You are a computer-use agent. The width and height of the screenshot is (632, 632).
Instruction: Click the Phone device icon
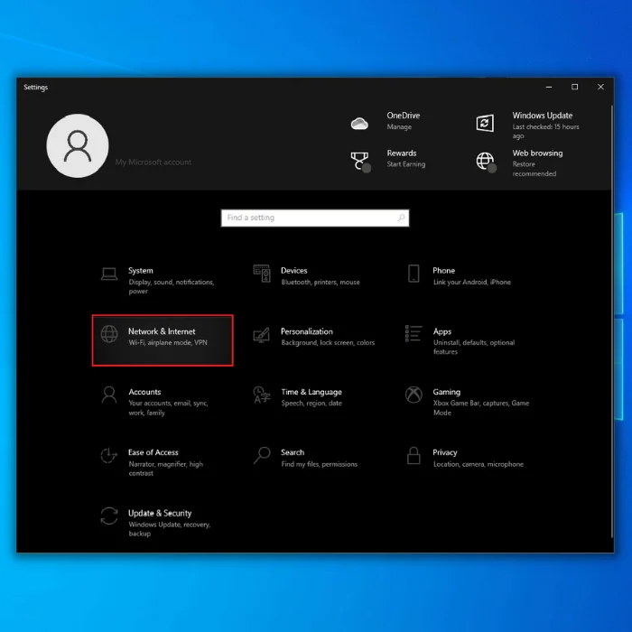coord(414,274)
